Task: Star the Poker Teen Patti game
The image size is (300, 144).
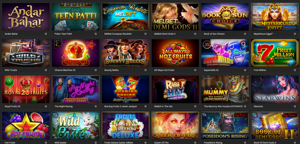Action: (x=96, y=34)
